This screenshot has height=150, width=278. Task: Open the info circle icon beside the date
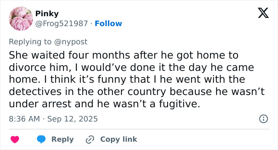(x=263, y=119)
